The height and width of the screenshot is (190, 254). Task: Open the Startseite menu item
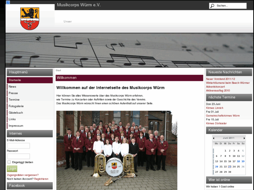pyautogui.click(x=30, y=80)
